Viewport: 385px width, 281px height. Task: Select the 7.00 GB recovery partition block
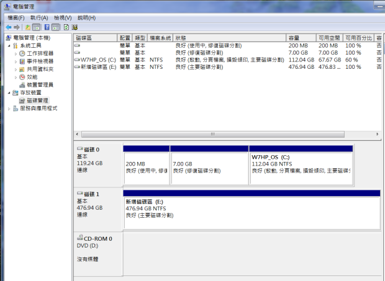pyautogui.click(x=209, y=165)
